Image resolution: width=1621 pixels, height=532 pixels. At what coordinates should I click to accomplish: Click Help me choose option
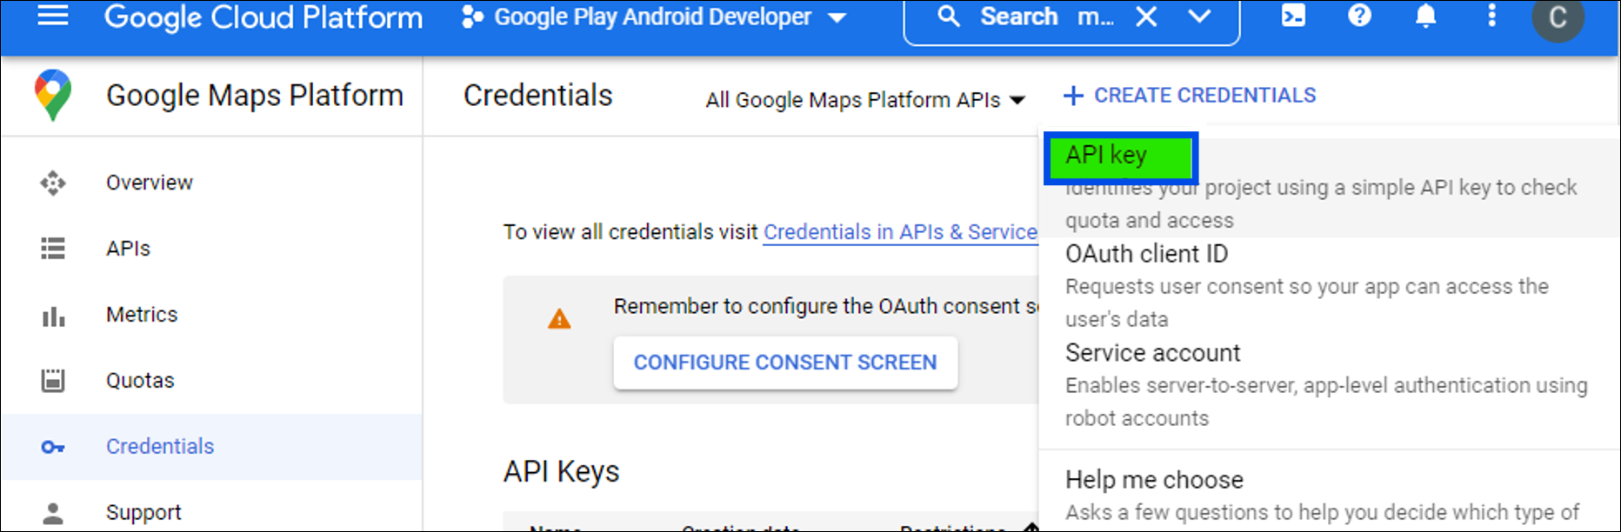tap(1154, 480)
